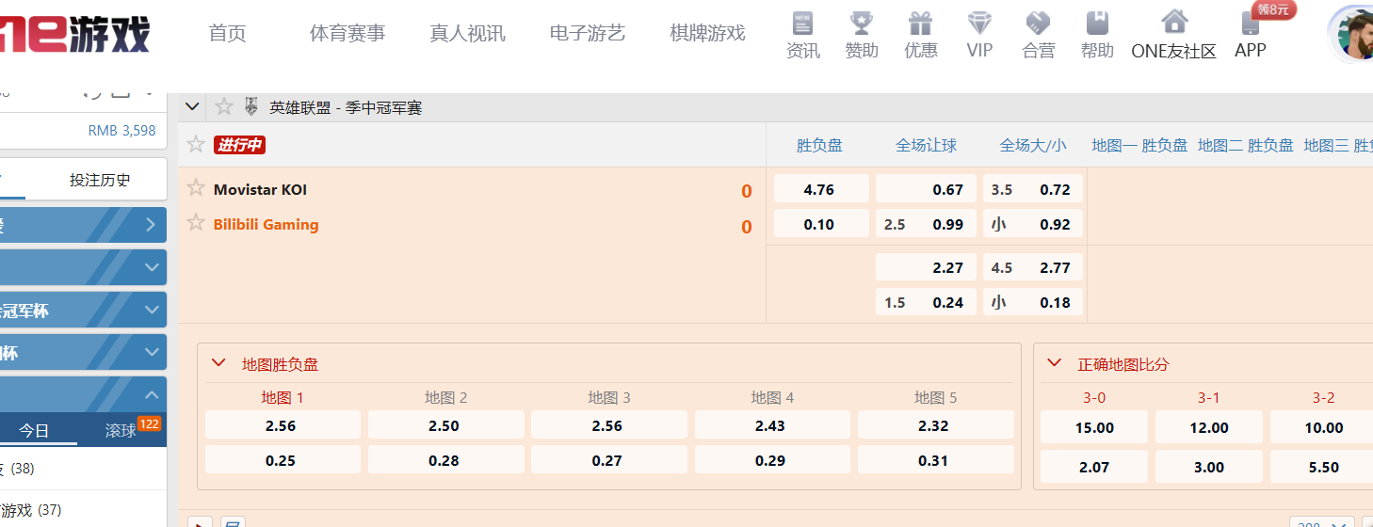The image size is (1373, 527).
Task: Switch to 投注历史 tab
Action: tap(100, 180)
